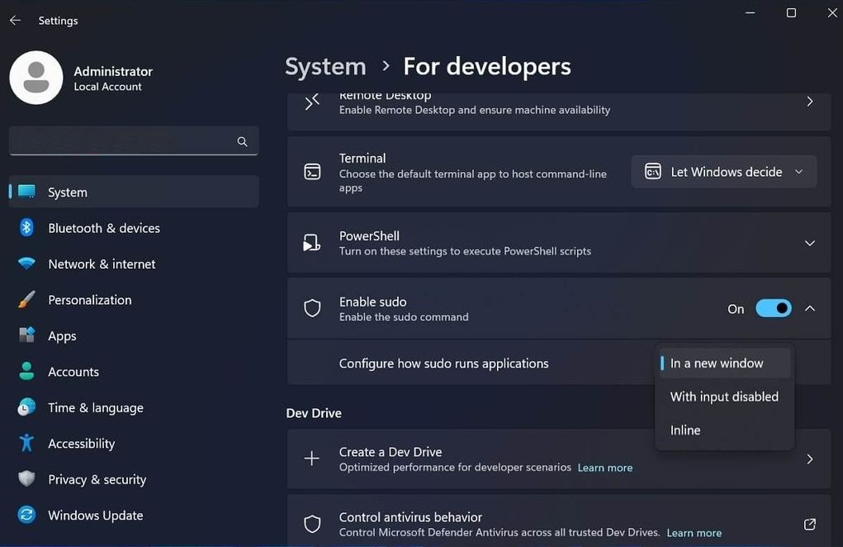
Task: Click the PowerShell row icon
Action: coord(312,243)
